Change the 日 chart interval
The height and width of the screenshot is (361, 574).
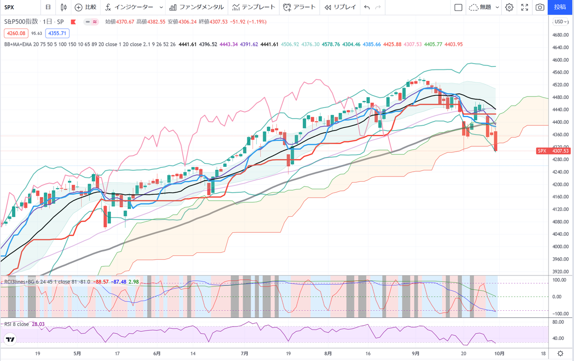[47, 7]
